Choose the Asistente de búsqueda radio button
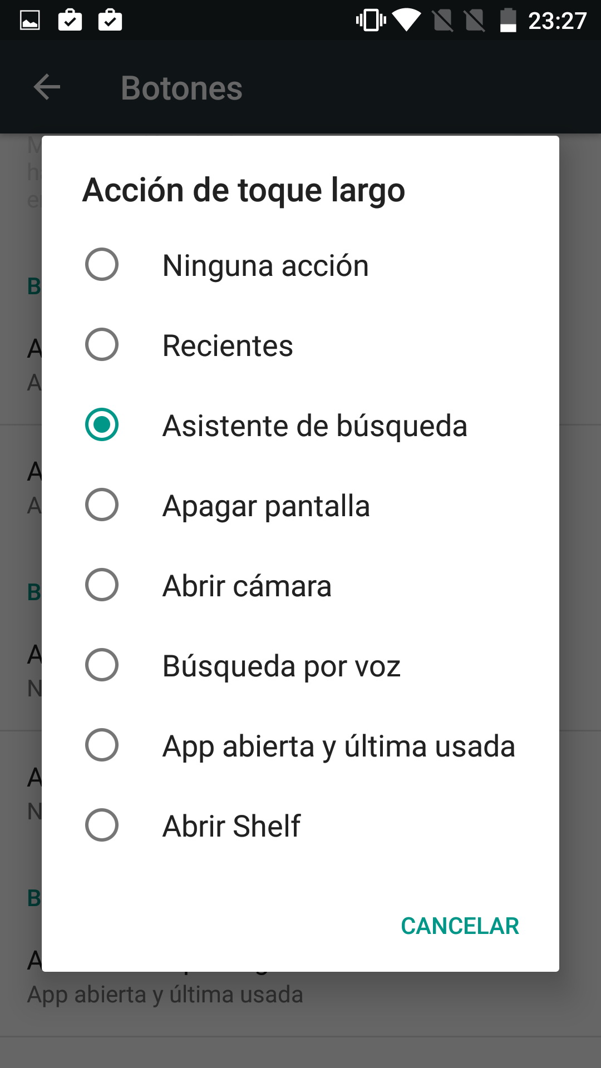Image resolution: width=601 pixels, height=1068 pixels. tap(102, 424)
